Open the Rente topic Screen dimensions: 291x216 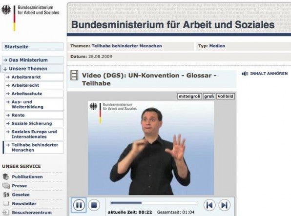34,115
